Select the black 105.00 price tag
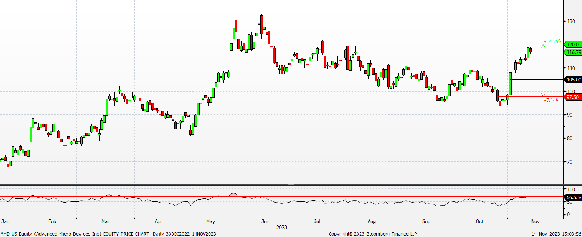The height and width of the screenshot is (237, 582). coord(573,79)
